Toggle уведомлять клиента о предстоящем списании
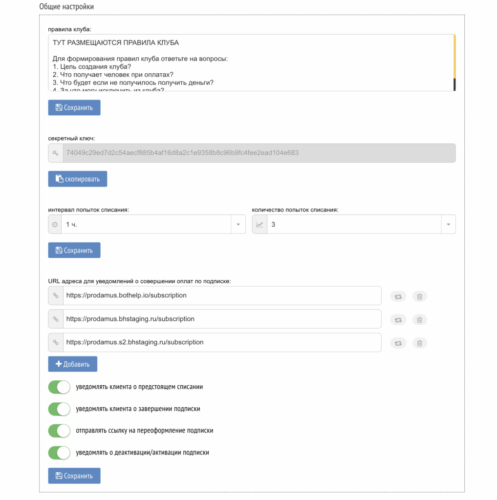The width and height of the screenshot is (497, 500). (x=59, y=387)
